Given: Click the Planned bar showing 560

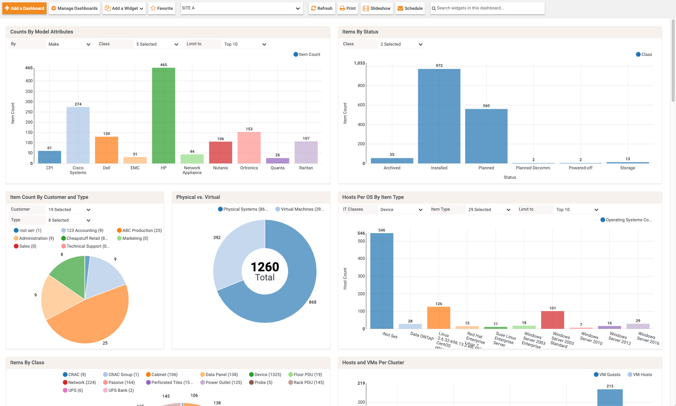Looking at the screenshot, I should pos(486,136).
